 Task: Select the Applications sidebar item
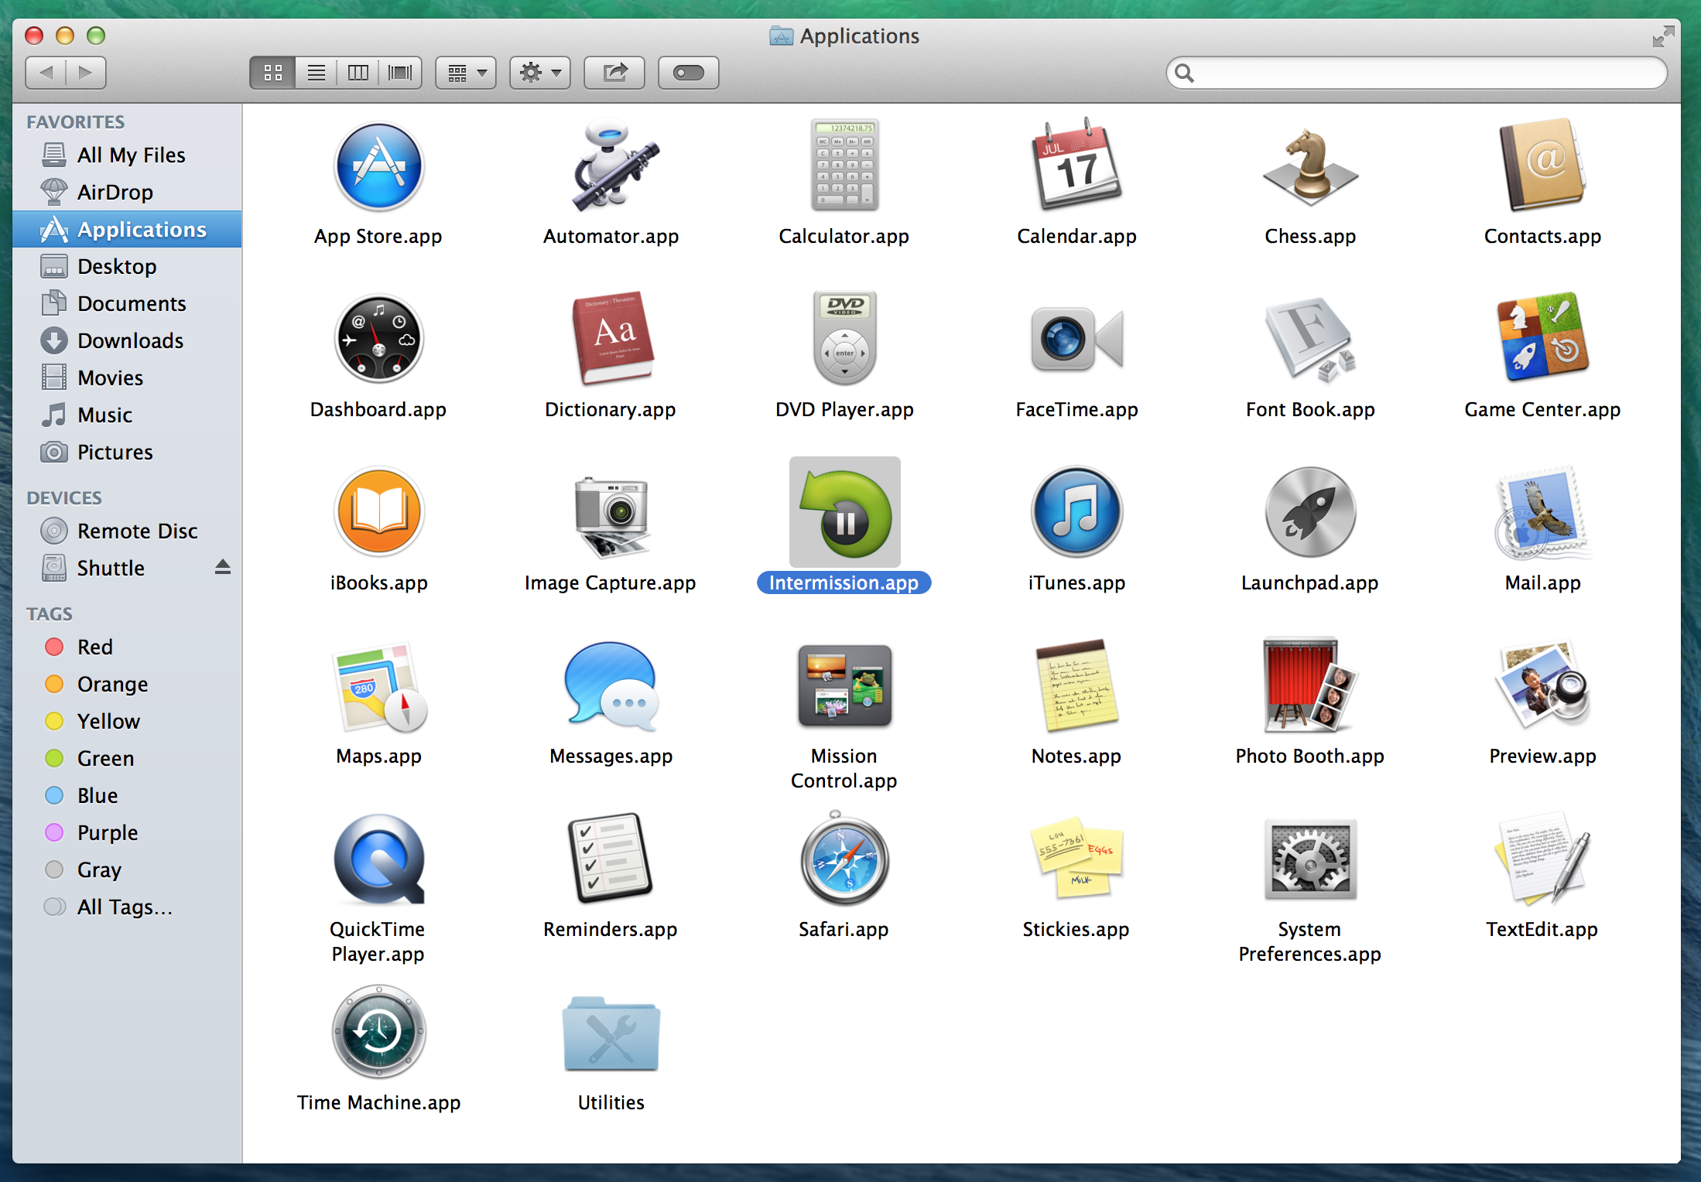point(127,229)
